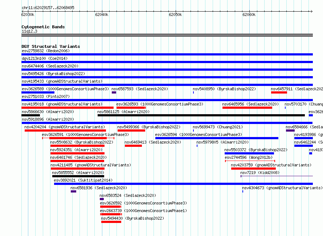Click red bar of nsv5499366

131,131
